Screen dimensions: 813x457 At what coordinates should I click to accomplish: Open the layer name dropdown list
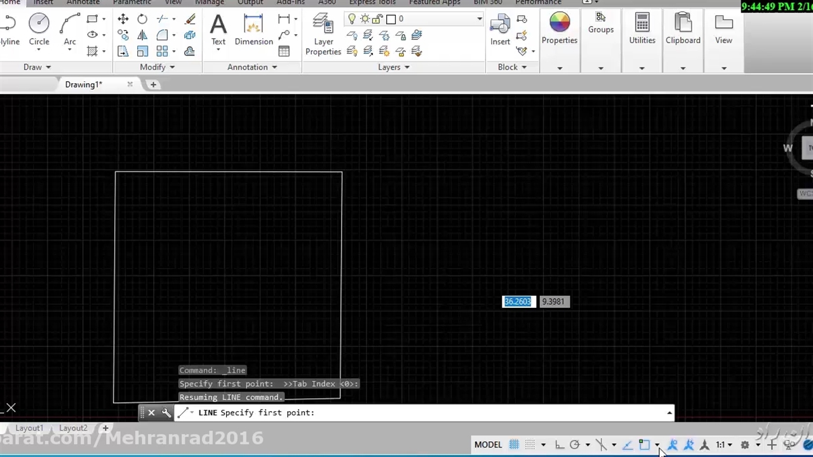tap(479, 19)
